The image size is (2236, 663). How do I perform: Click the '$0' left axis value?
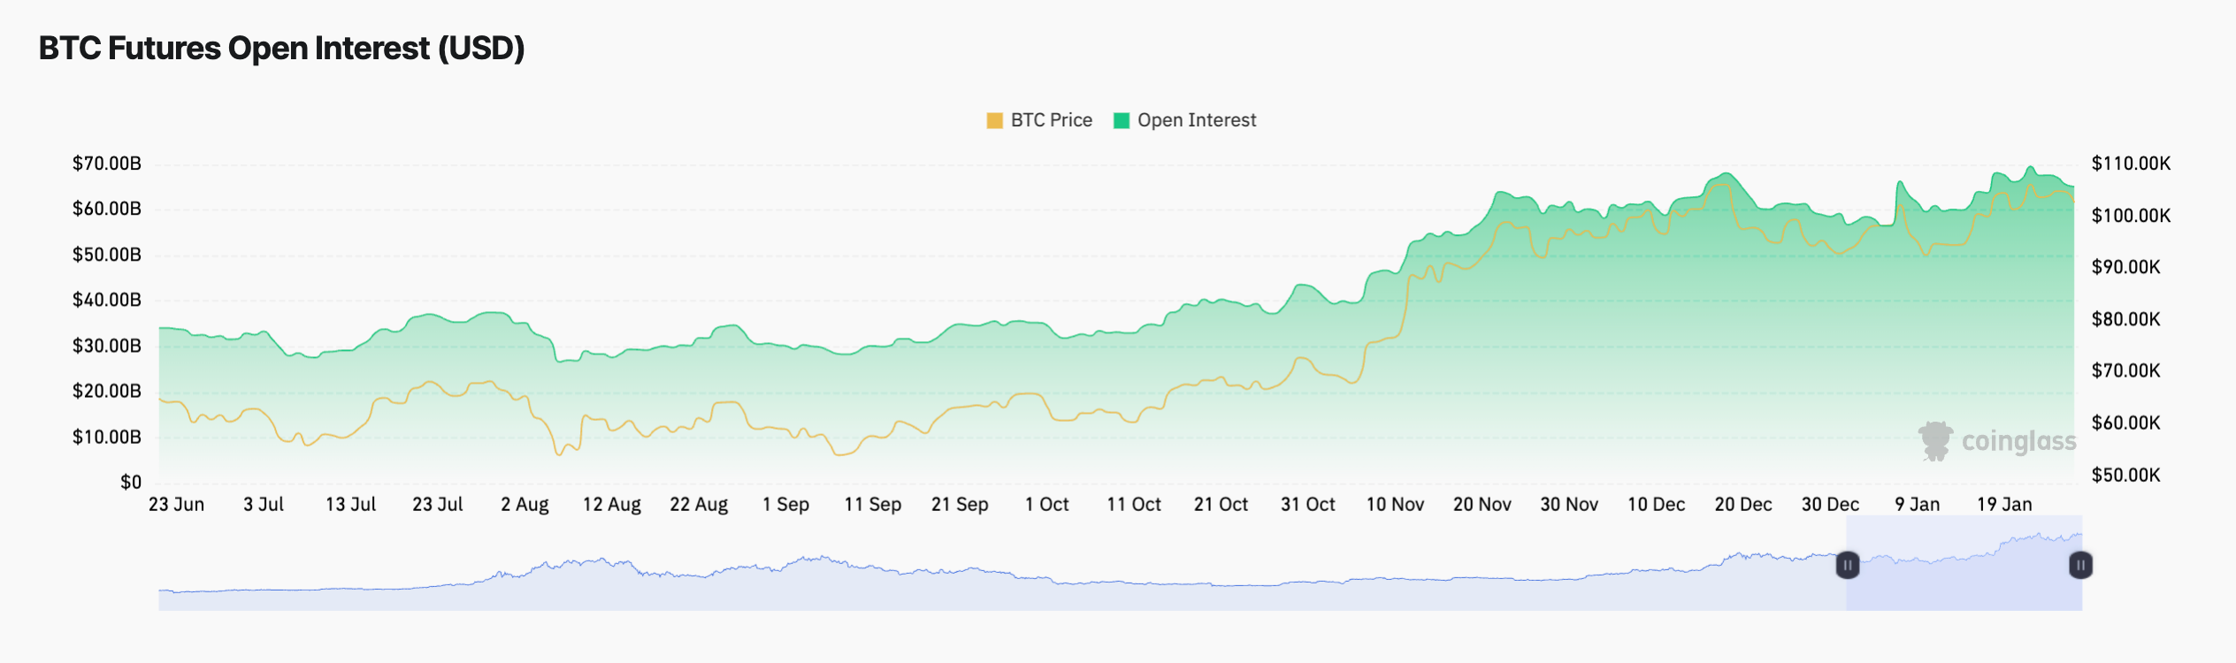(x=131, y=482)
